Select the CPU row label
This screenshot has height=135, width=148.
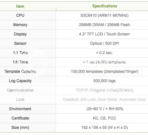tap(20, 15)
